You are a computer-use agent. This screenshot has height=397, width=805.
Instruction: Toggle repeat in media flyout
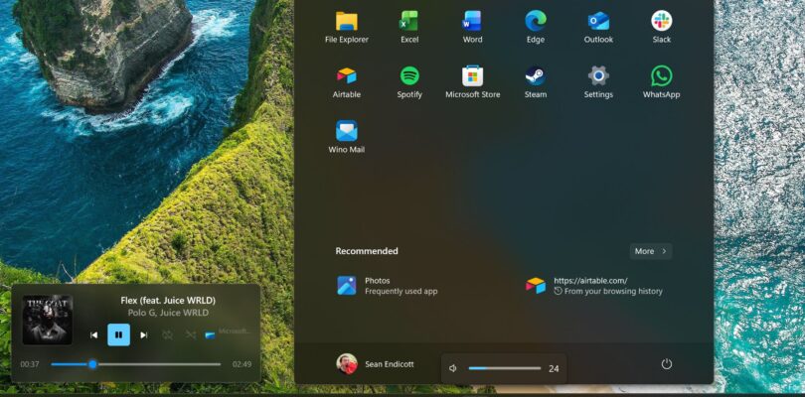click(167, 334)
